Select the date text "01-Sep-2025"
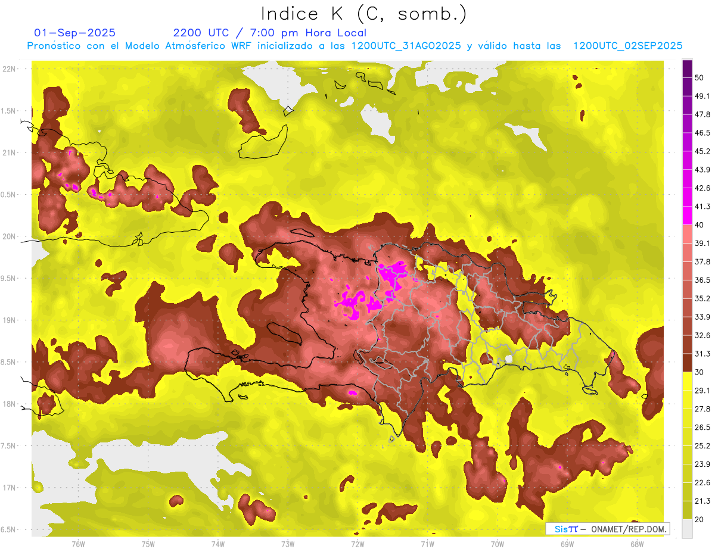 tap(75, 33)
